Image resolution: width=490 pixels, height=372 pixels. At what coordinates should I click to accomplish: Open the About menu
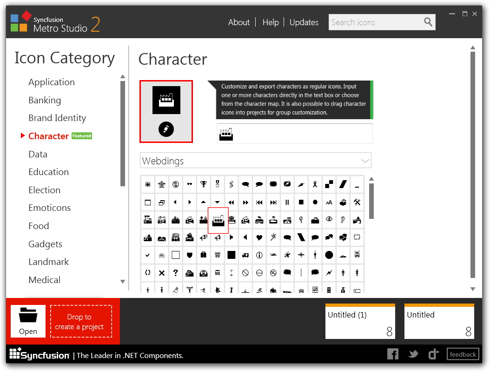[239, 22]
